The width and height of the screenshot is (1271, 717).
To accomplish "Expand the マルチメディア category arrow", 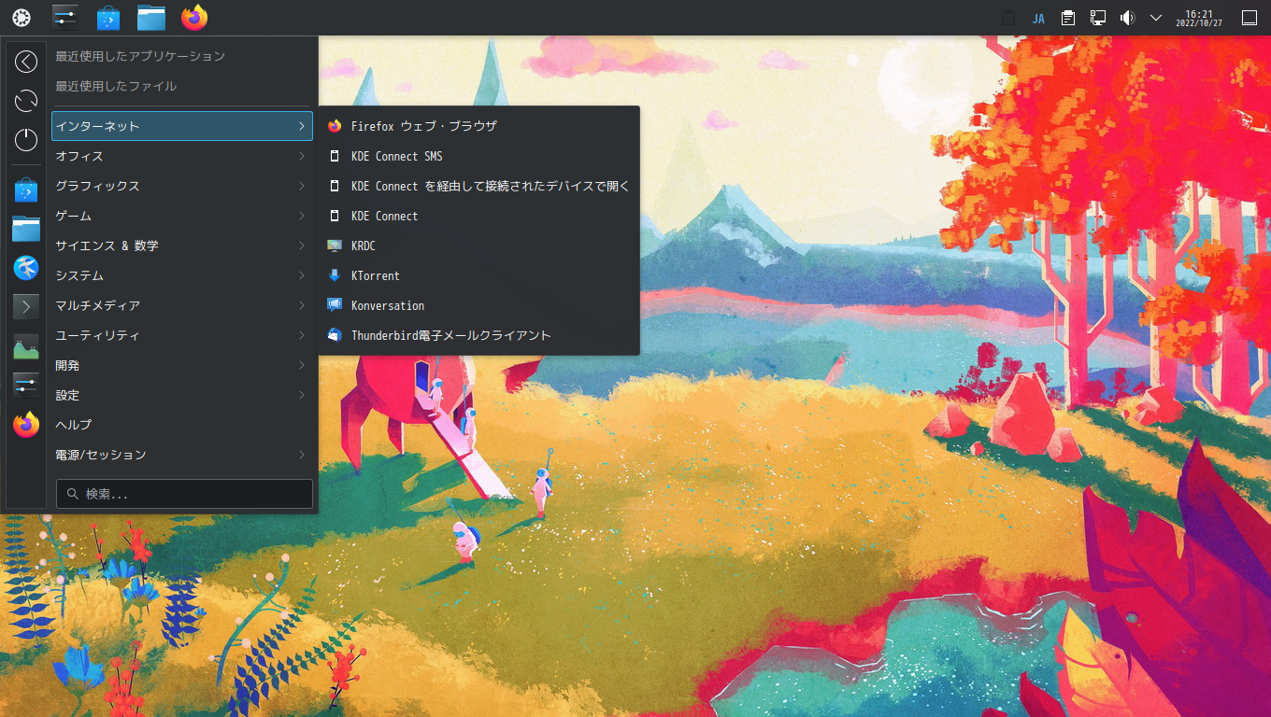I will (301, 305).
